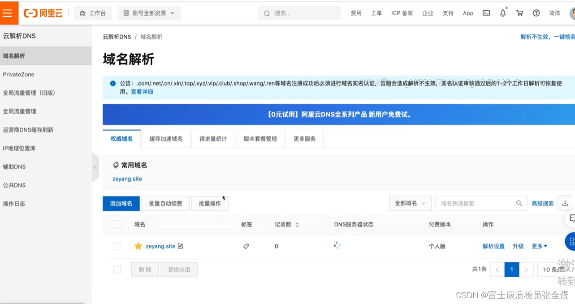The height and width of the screenshot is (304, 575).
Task: Sort by 记录数 column arrows
Action: click(297, 225)
